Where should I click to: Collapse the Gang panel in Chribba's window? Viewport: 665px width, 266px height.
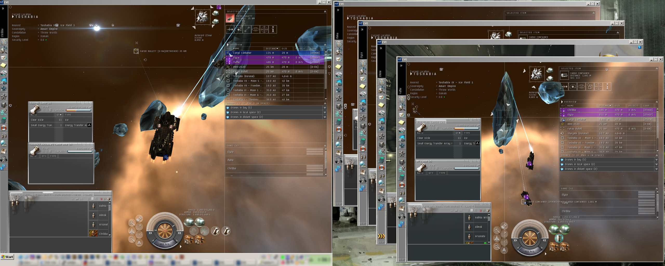(x=325, y=146)
